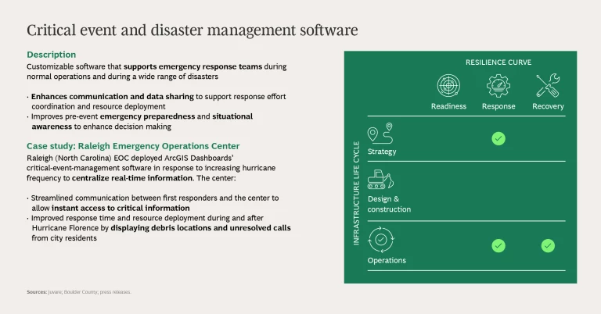601x314 pixels.
Task: Click the green Description heading
Action: pos(52,55)
